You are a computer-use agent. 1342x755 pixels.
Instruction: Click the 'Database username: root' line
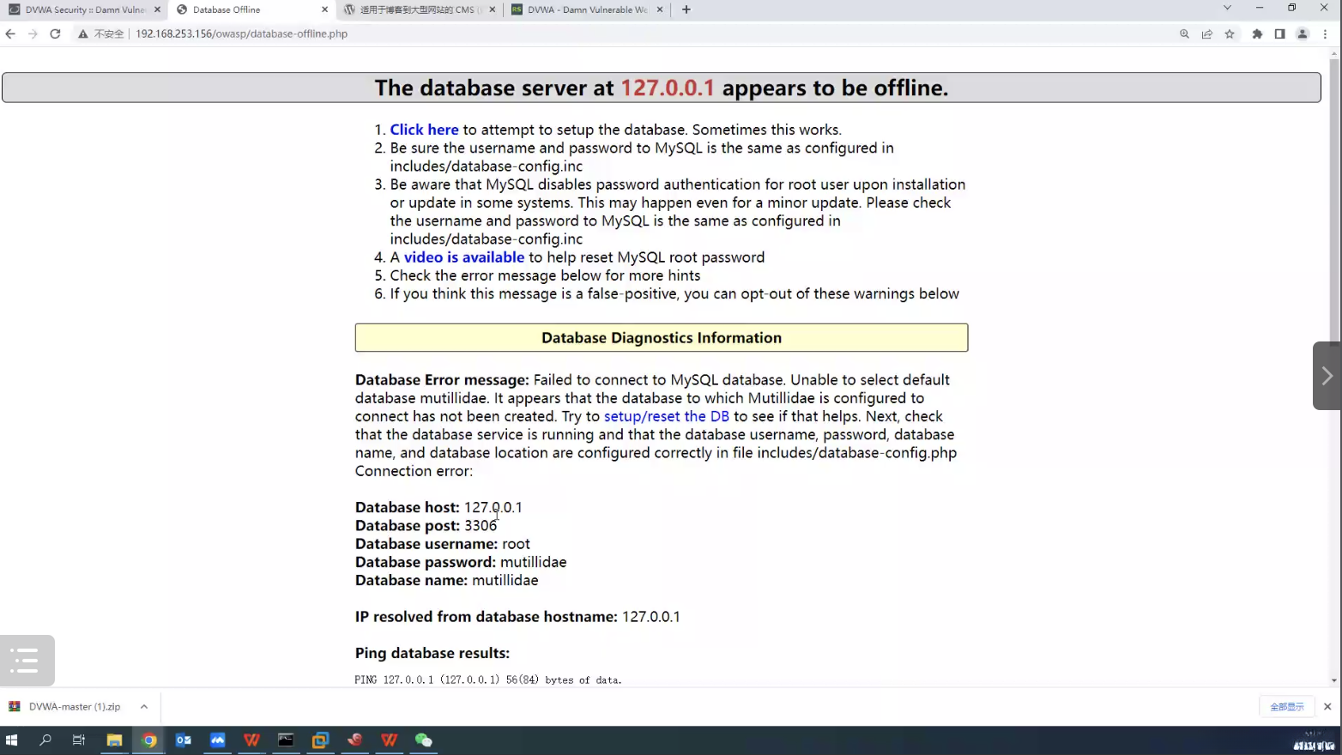[x=443, y=544]
